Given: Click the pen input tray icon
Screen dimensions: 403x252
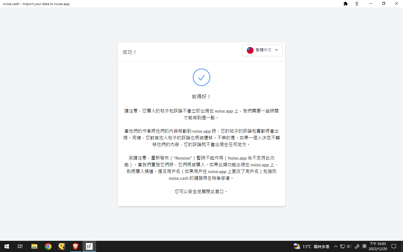Looking at the screenshot, I should click(x=357, y=246).
